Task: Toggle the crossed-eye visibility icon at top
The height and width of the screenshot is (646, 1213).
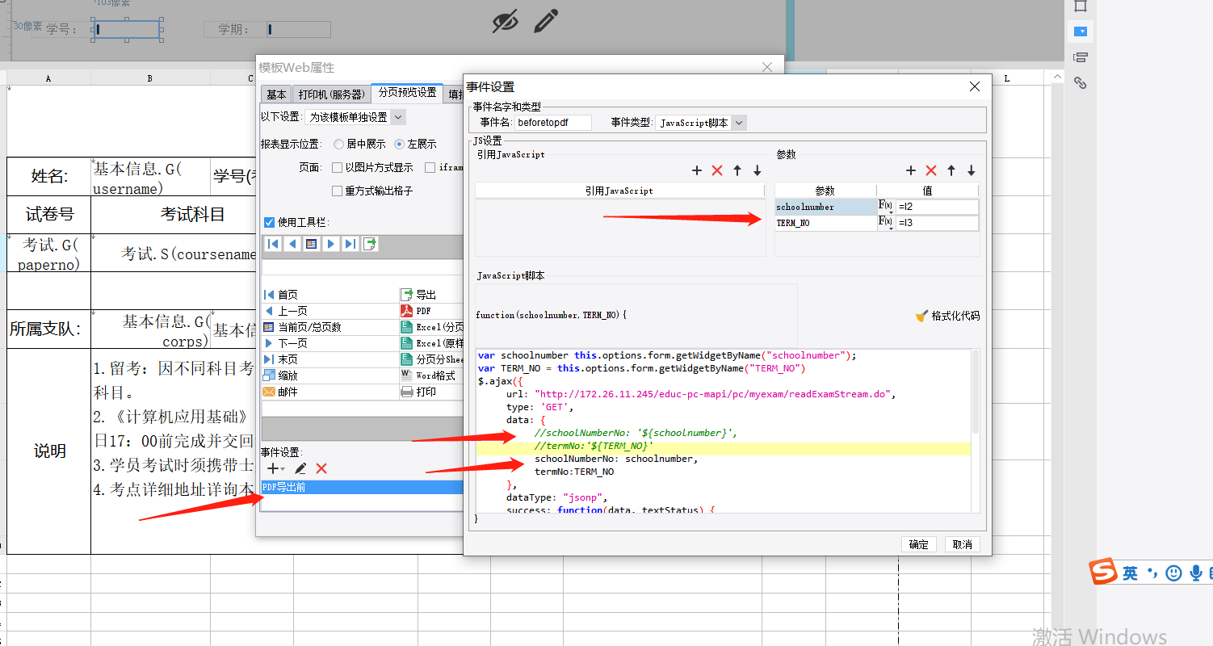Action: pos(505,22)
